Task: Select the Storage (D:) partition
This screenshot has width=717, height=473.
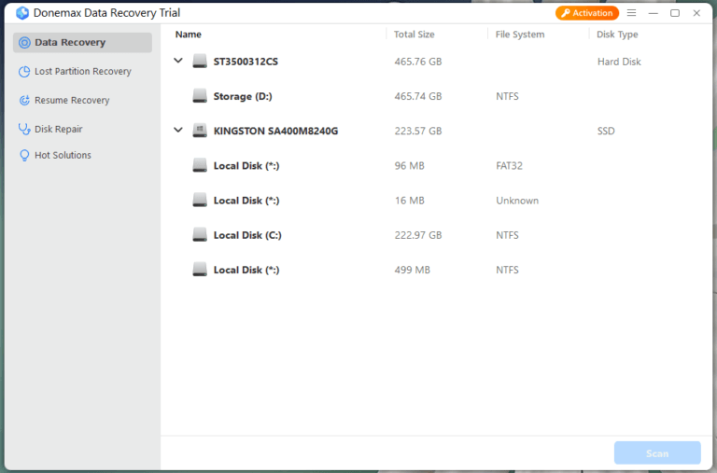Action: tap(437, 96)
